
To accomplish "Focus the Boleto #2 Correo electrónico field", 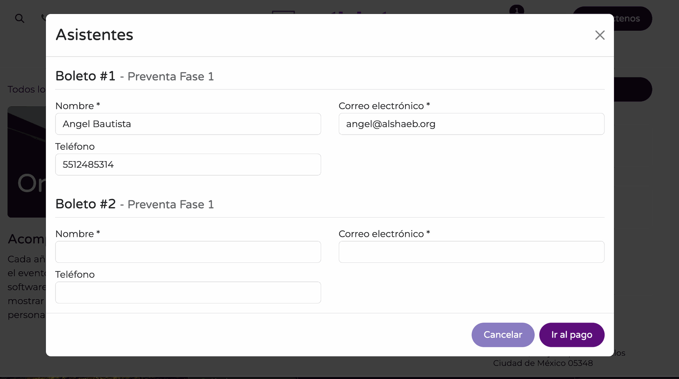I will click(x=471, y=252).
